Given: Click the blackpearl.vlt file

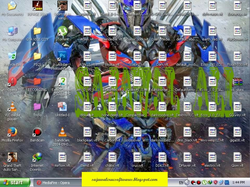Looking at the screenshot, I should (87, 132).
